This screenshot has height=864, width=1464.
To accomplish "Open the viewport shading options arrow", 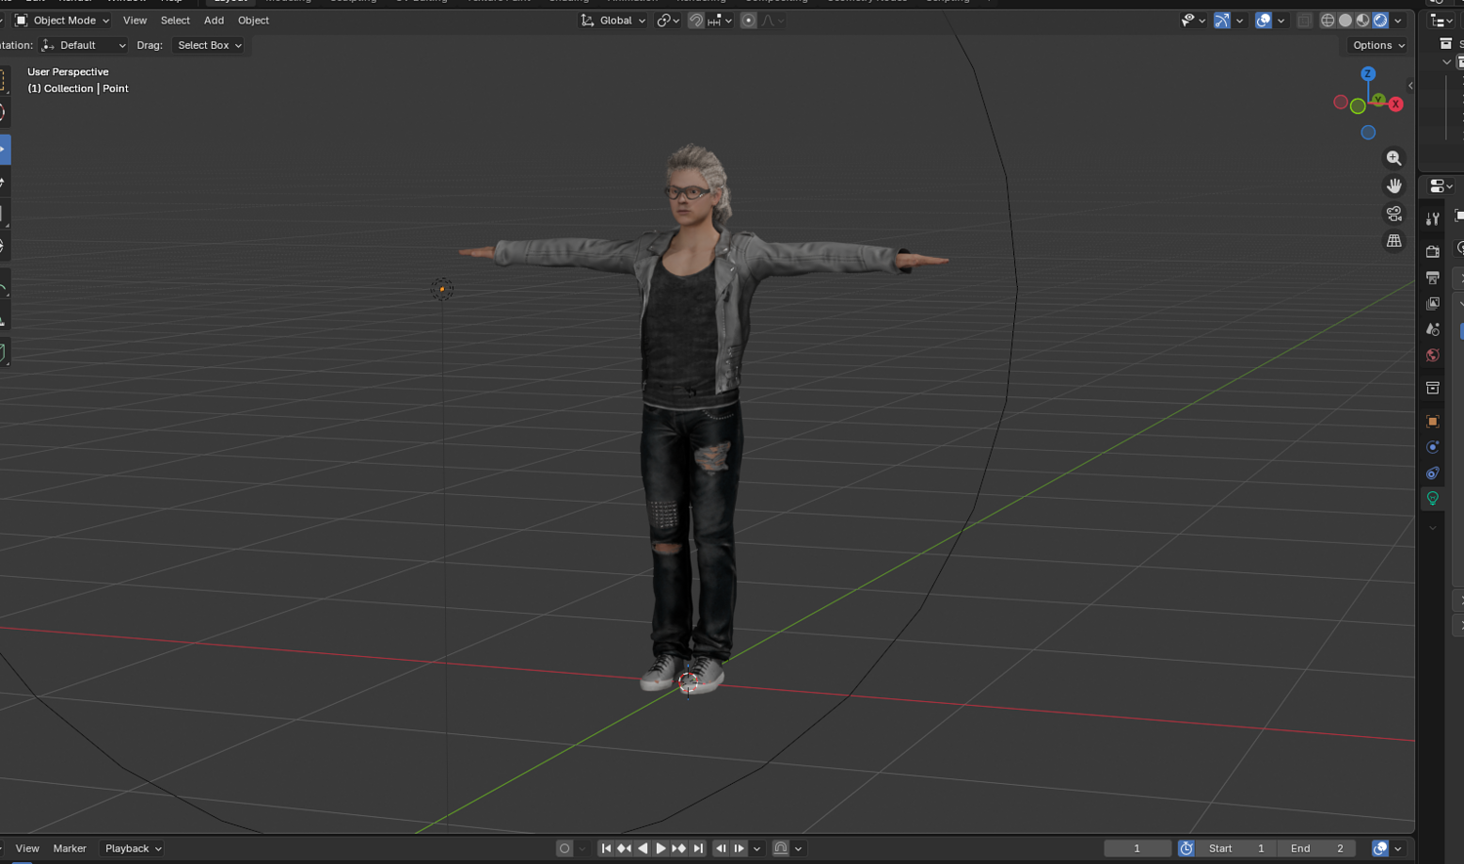I will 1399,21.
